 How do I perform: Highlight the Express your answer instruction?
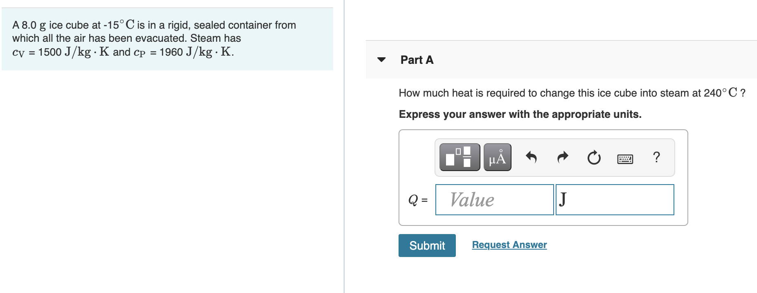520,114
